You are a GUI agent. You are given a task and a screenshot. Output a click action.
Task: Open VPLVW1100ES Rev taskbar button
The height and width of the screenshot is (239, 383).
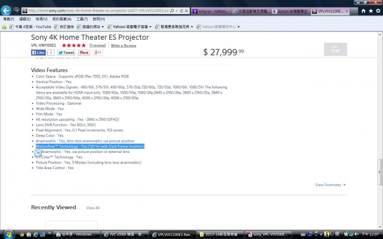point(173,234)
